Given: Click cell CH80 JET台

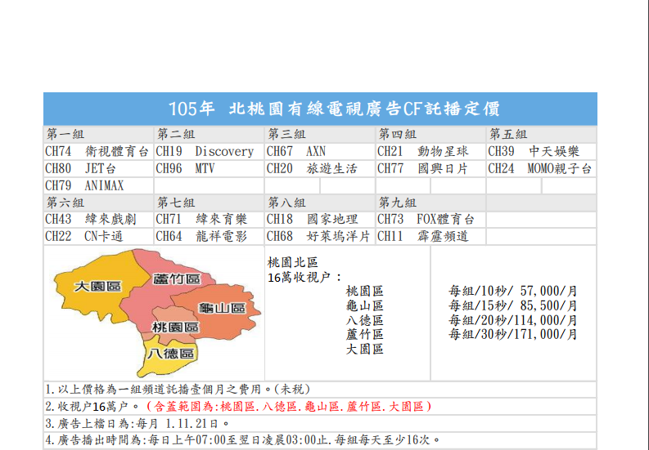Looking at the screenshot, I should click(98, 168).
